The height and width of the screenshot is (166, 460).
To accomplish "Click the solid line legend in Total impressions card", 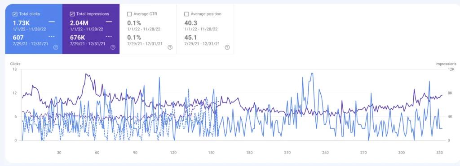I will pyautogui.click(x=109, y=21).
